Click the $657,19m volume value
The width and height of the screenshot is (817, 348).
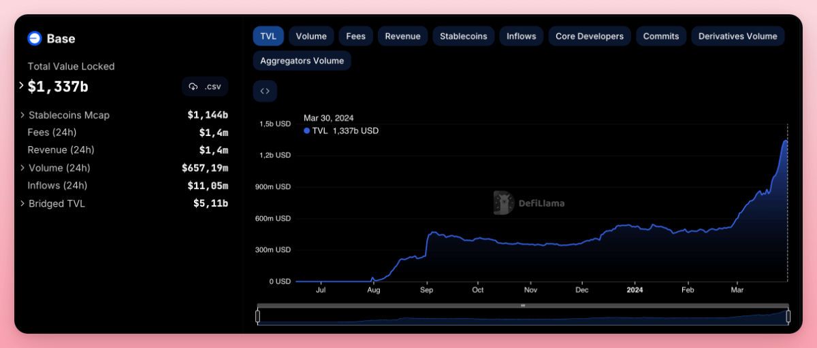(x=205, y=168)
